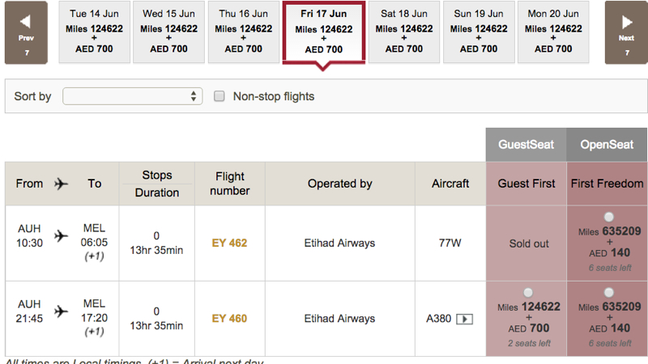Screen dimensions: 648x364
Task: Select the Sun 19 Jun date
Action: tap(479, 32)
